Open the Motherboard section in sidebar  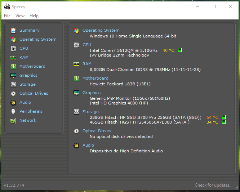tap(32, 66)
